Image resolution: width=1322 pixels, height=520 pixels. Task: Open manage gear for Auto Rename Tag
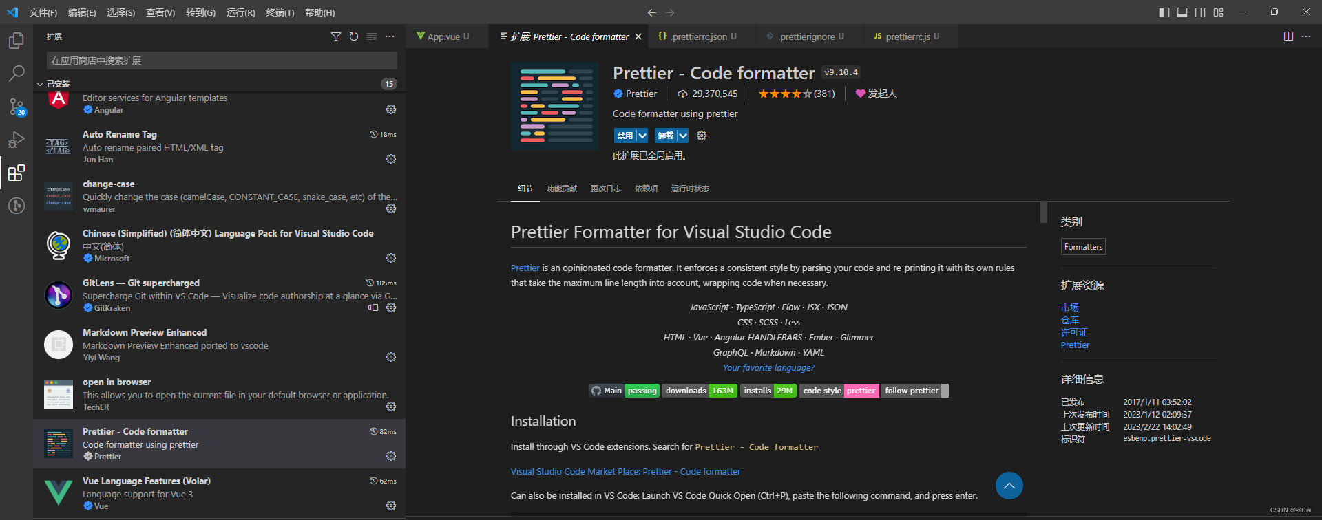391,159
